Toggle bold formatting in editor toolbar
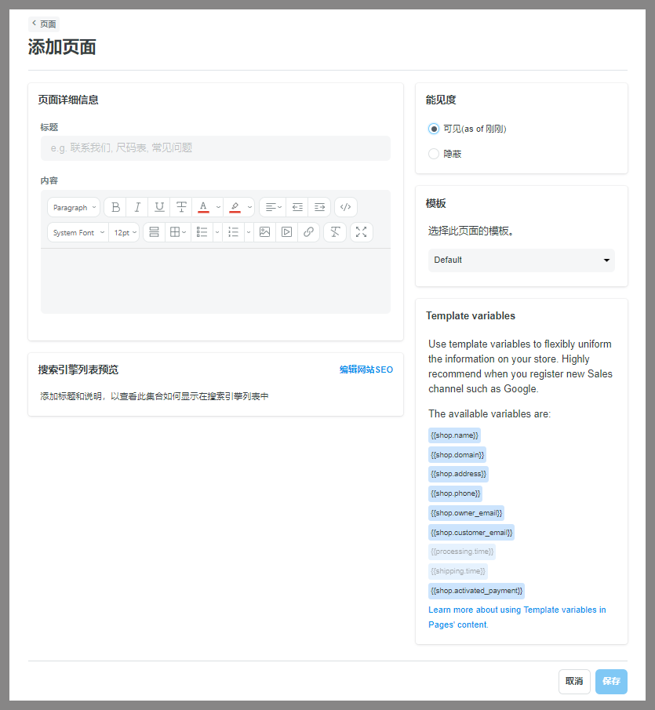 coord(115,207)
